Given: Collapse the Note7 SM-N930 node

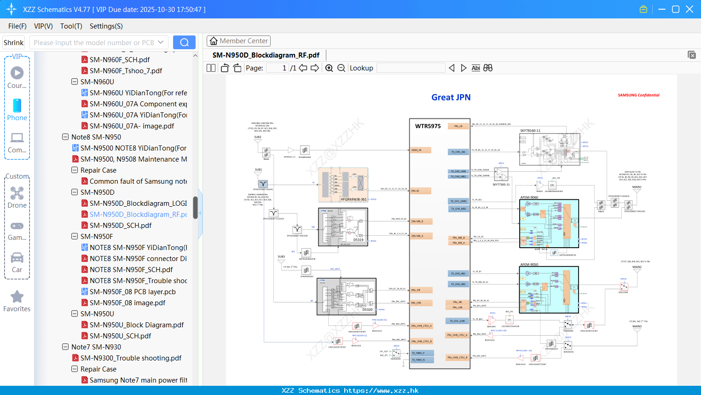Looking at the screenshot, I should pos(65,347).
